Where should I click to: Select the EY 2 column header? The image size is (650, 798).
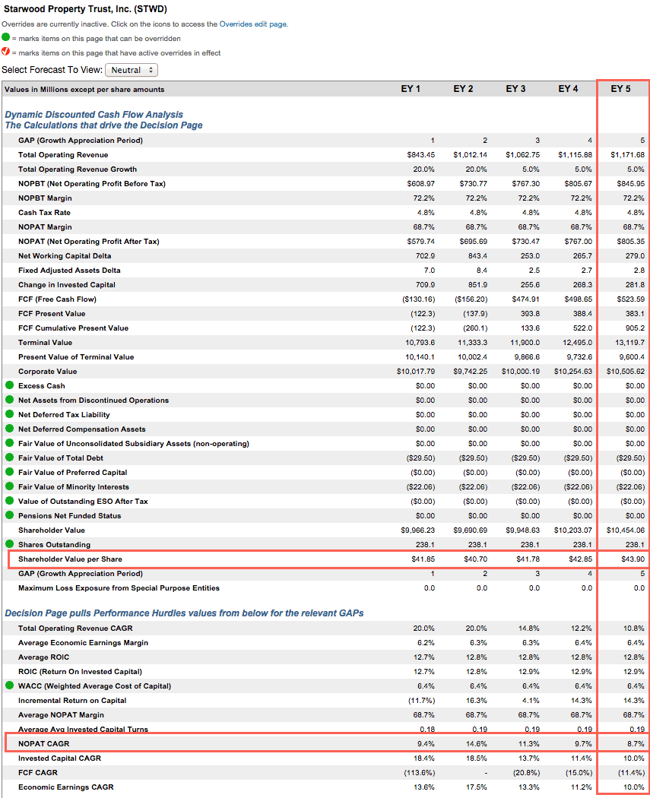463,89
